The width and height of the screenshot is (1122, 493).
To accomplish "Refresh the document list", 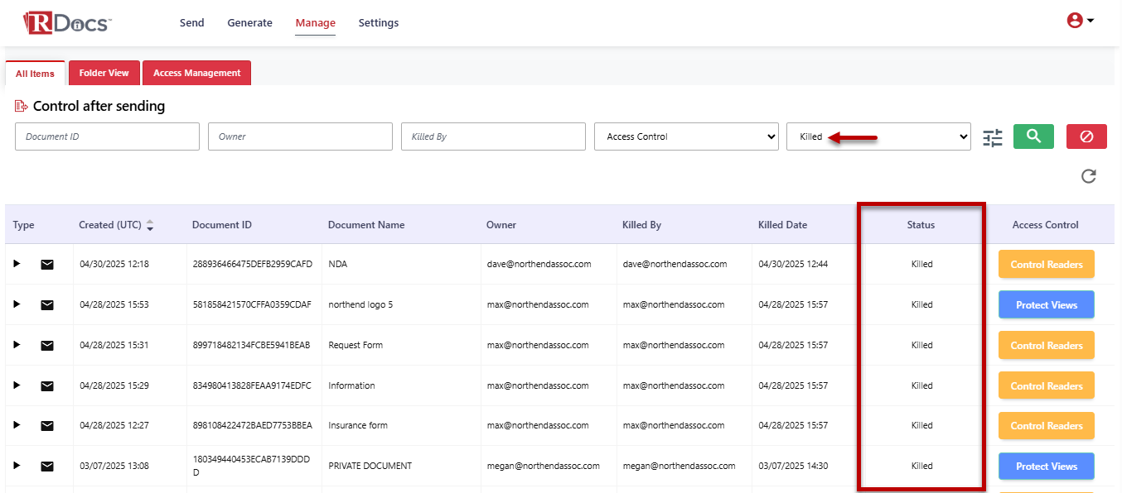I will pos(1089,176).
